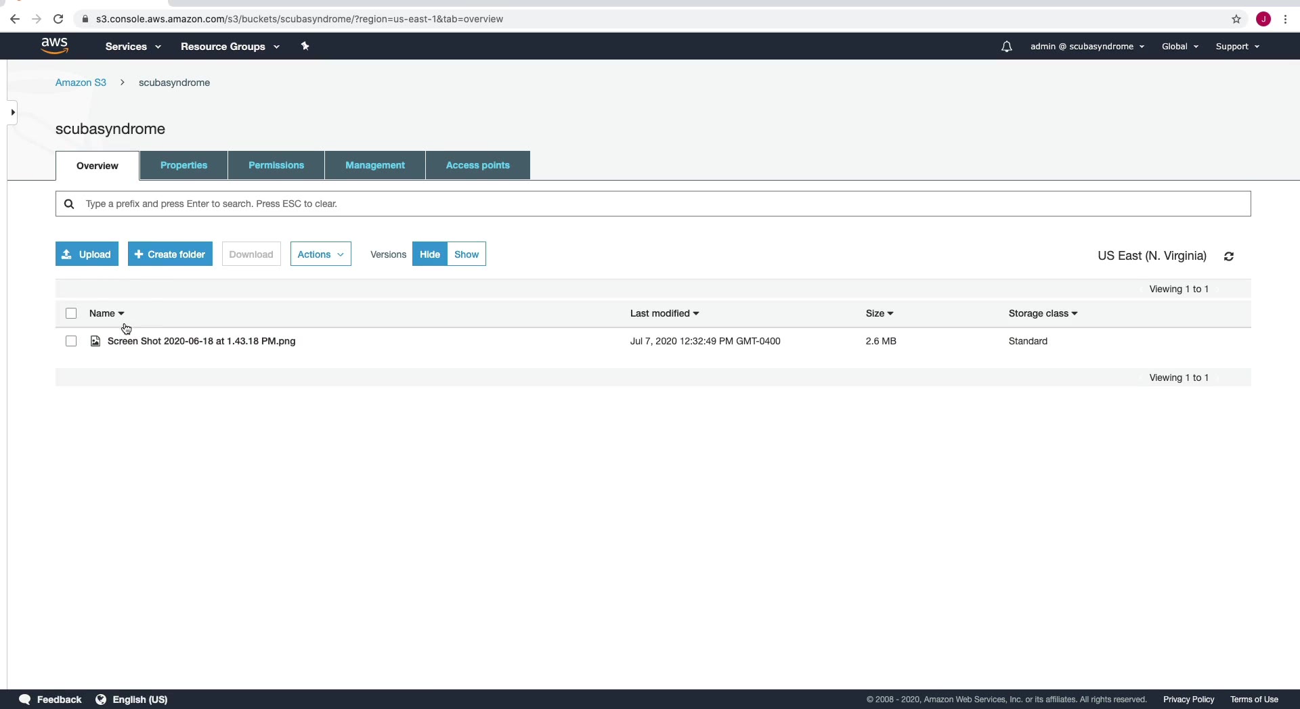The image size is (1300, 709).
Task: Sort objects by Name column
Action: [x=106, y=313]
